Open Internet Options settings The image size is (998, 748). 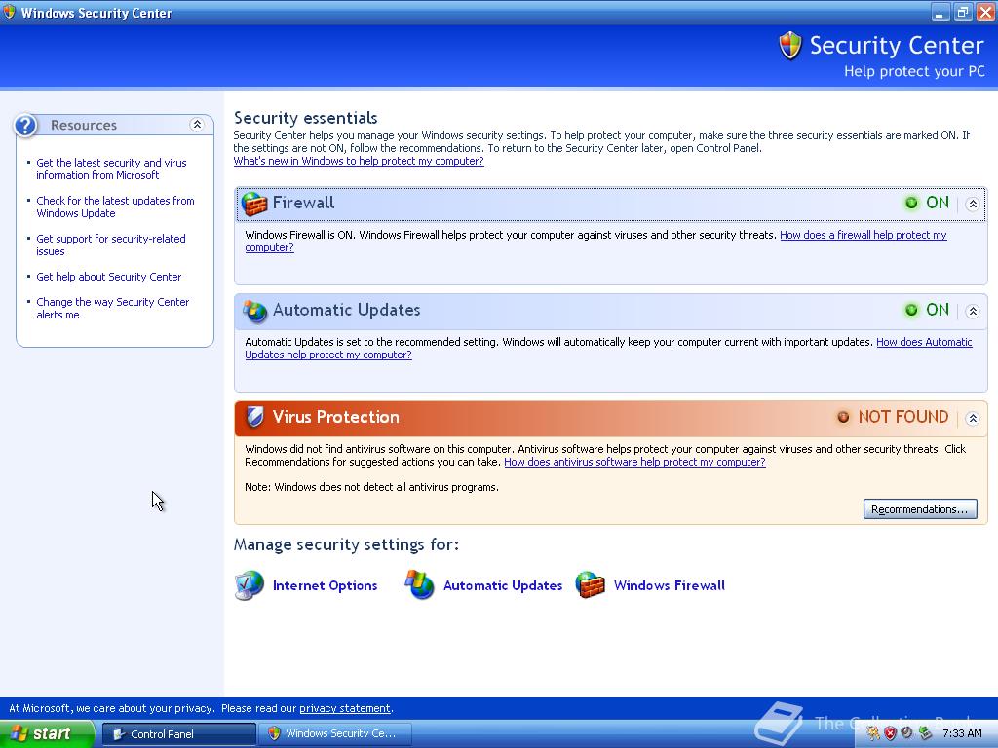pos(325,585)
